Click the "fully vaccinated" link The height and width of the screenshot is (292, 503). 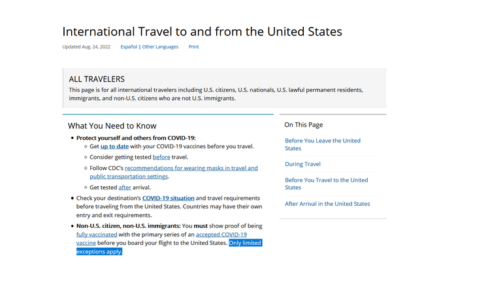pos(97,234)
